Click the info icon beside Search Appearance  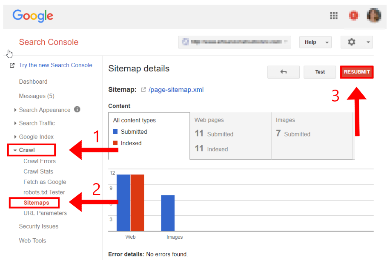point(77,110)
